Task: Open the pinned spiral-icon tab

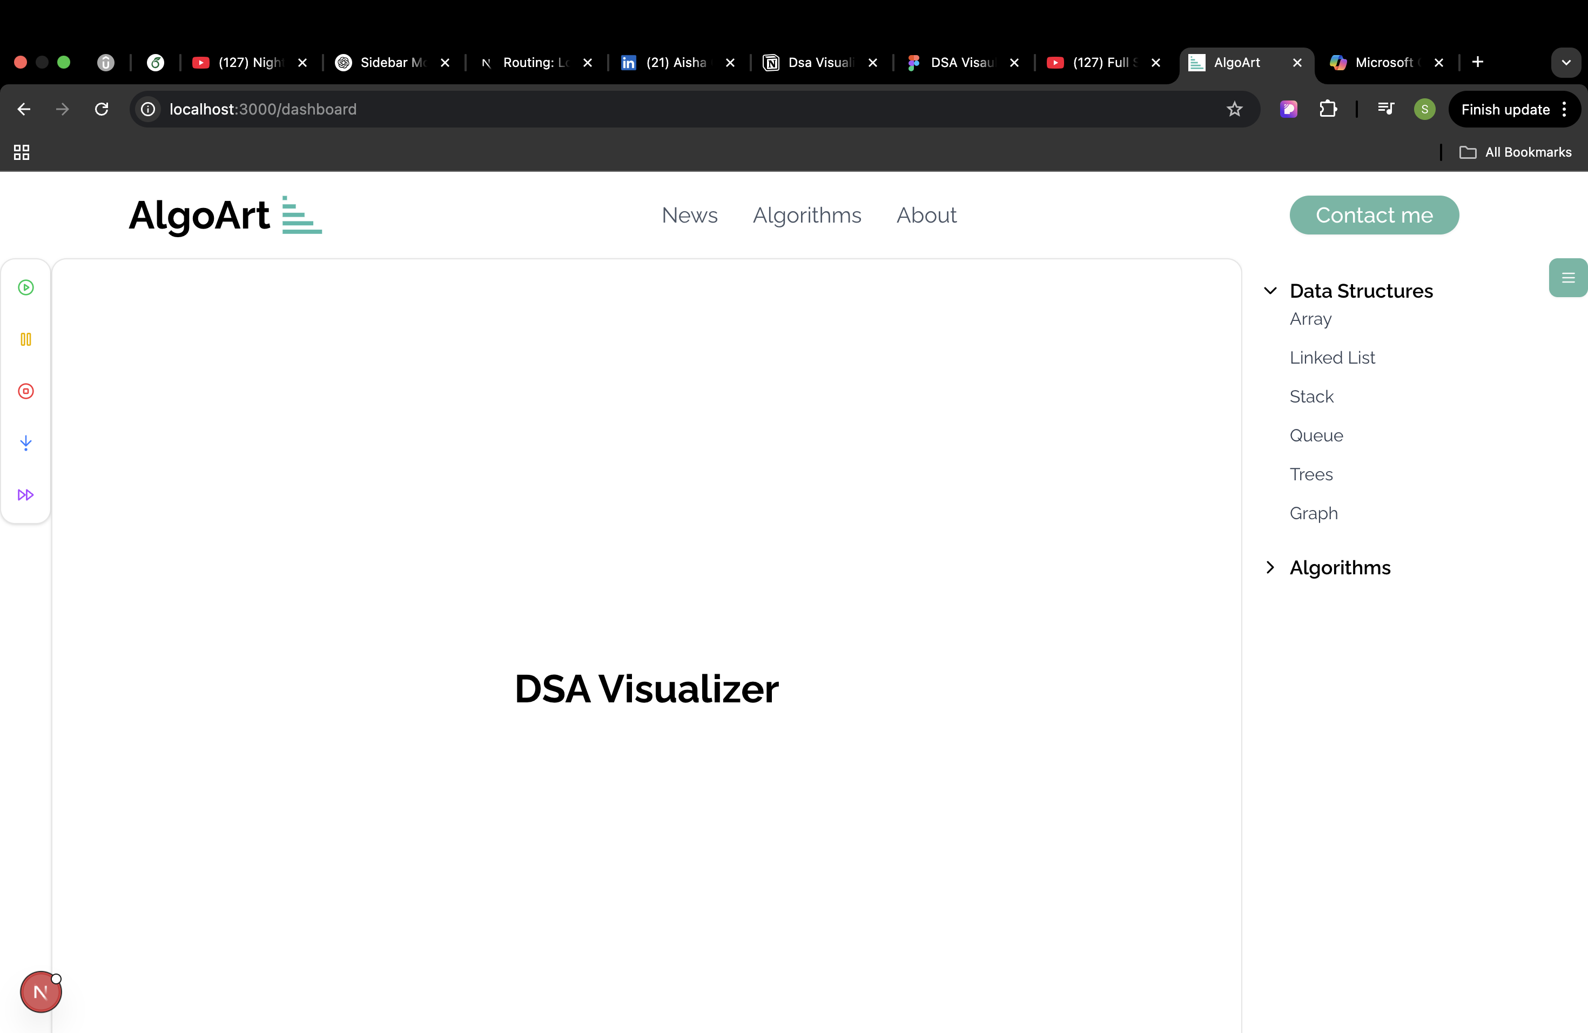Action: 156,63
